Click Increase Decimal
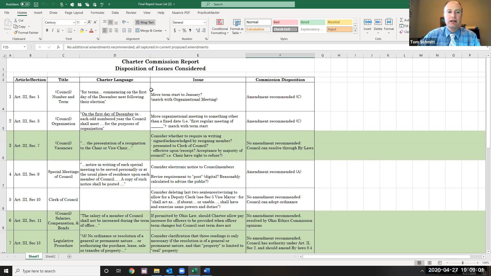Screen dimensions: 491x276 (198, 31)
